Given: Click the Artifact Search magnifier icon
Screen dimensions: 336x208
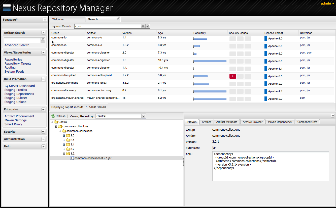Looking at the screenshot, I should point(43,40).
